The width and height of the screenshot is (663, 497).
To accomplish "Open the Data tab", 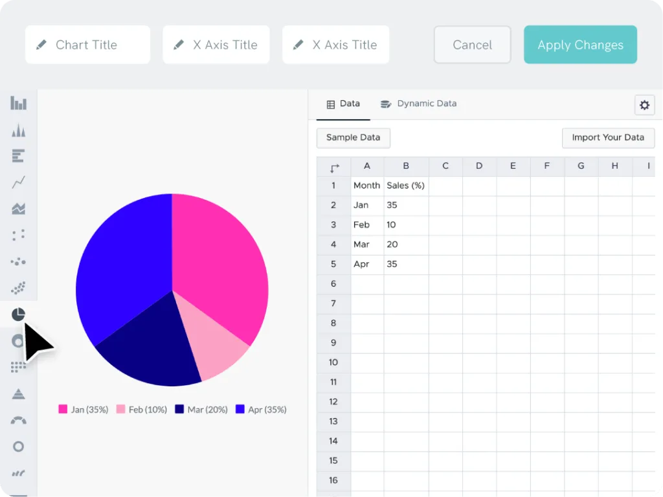I will (x=343, y=104).
